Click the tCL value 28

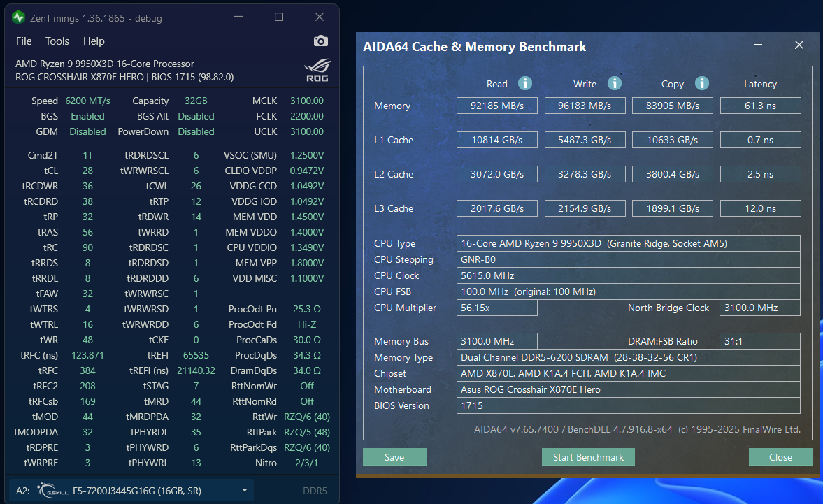87,171
